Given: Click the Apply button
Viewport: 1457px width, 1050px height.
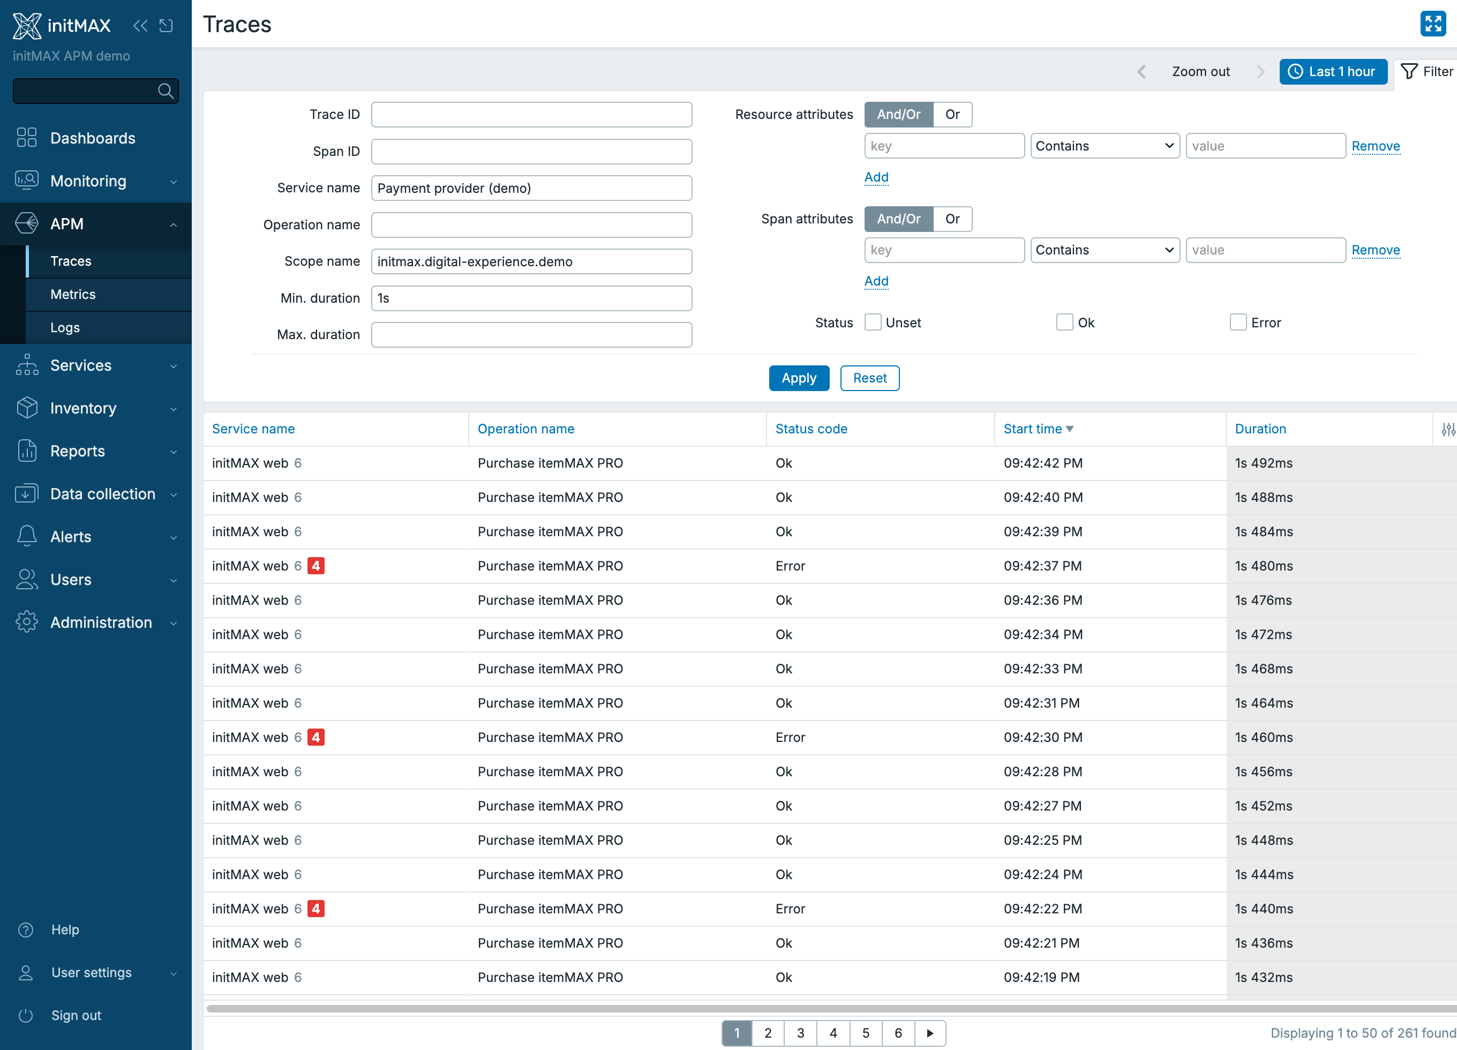Looking at the screenshot, I should (799, 378).
